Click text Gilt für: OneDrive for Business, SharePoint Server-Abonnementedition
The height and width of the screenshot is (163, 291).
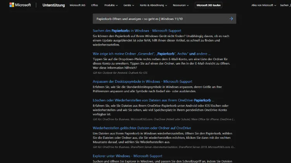tap(164, 147)
